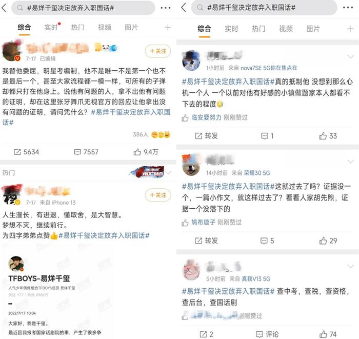The image size is (359, 339).
Task: Open 转发 on the 14小时前 post
Action: 206,241
